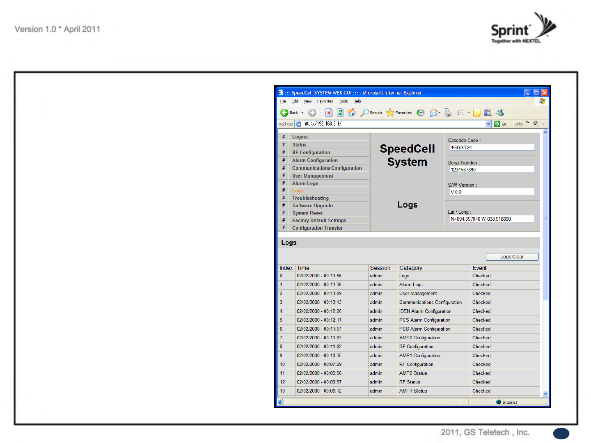This screenshot has width=591, height=443.
Task: Click the Windows flag logo
Action: [542, 101]
